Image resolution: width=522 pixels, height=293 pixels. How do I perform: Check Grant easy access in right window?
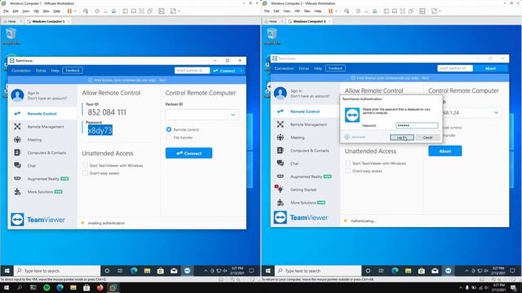348,171
